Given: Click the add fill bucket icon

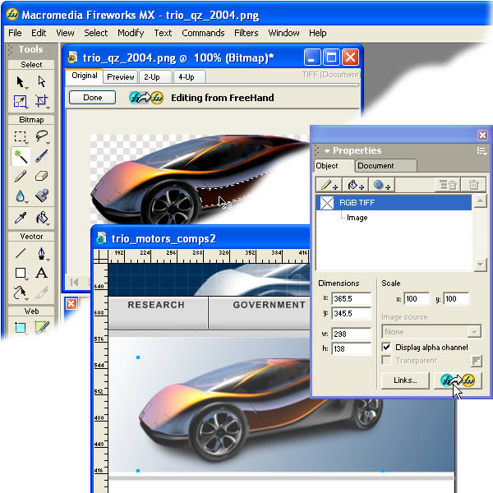Looking at the screenshot, I should [x=355, y=185].
